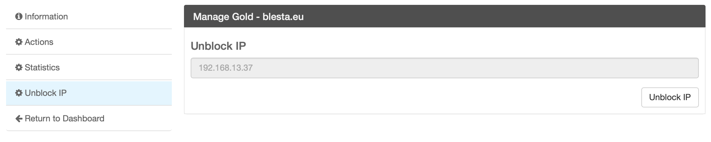Click the "Manage Gold" title text

(x=223, y=17)
